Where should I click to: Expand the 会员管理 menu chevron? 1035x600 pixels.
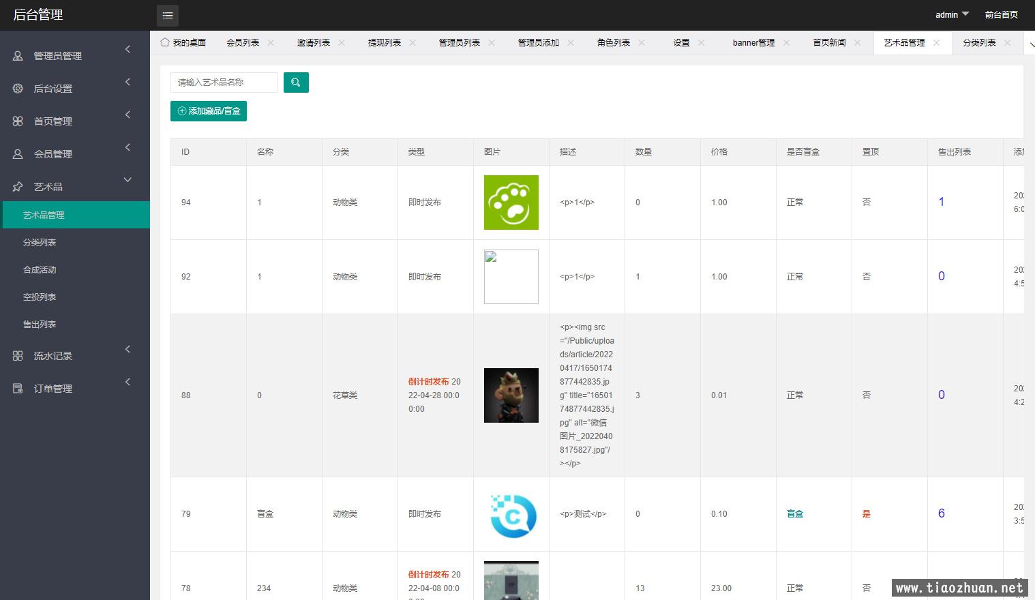coord(127,147)
